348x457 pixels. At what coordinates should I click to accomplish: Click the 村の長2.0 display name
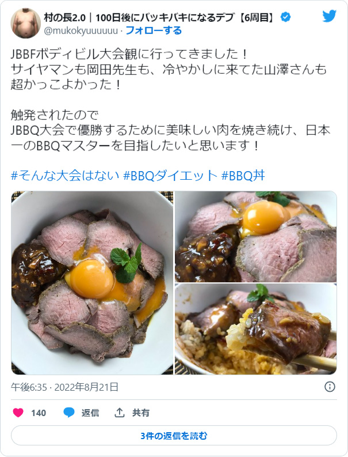point(64,17)
